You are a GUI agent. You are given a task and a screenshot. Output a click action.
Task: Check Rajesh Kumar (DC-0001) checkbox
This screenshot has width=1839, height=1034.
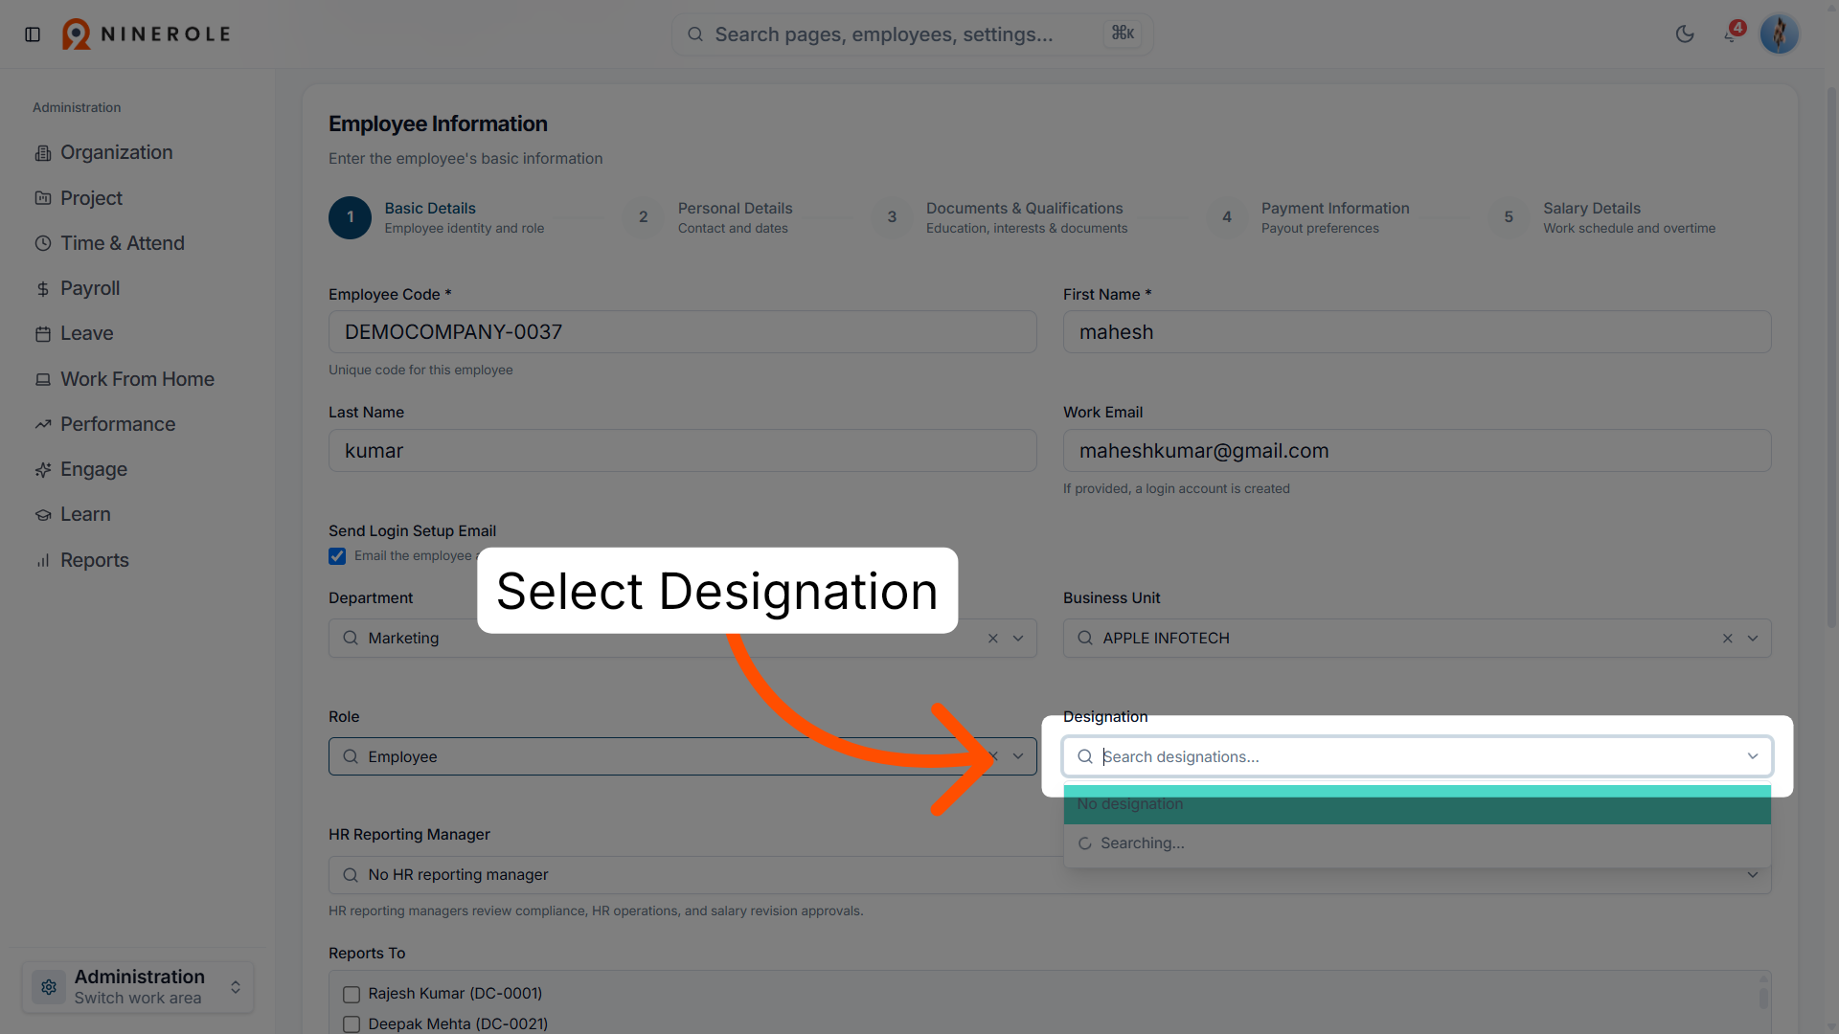point(352,995)
